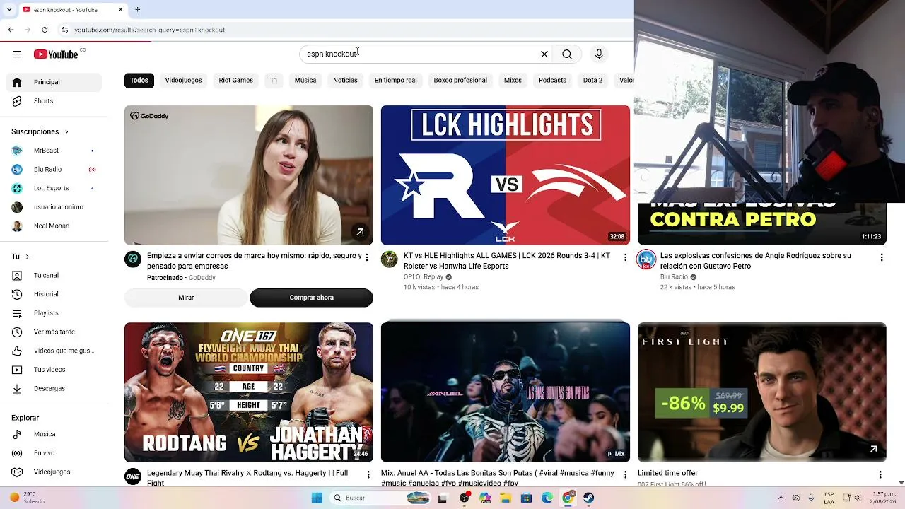Open File Explorer from the taskbar
Screen dimensions: 905x509
506,498
